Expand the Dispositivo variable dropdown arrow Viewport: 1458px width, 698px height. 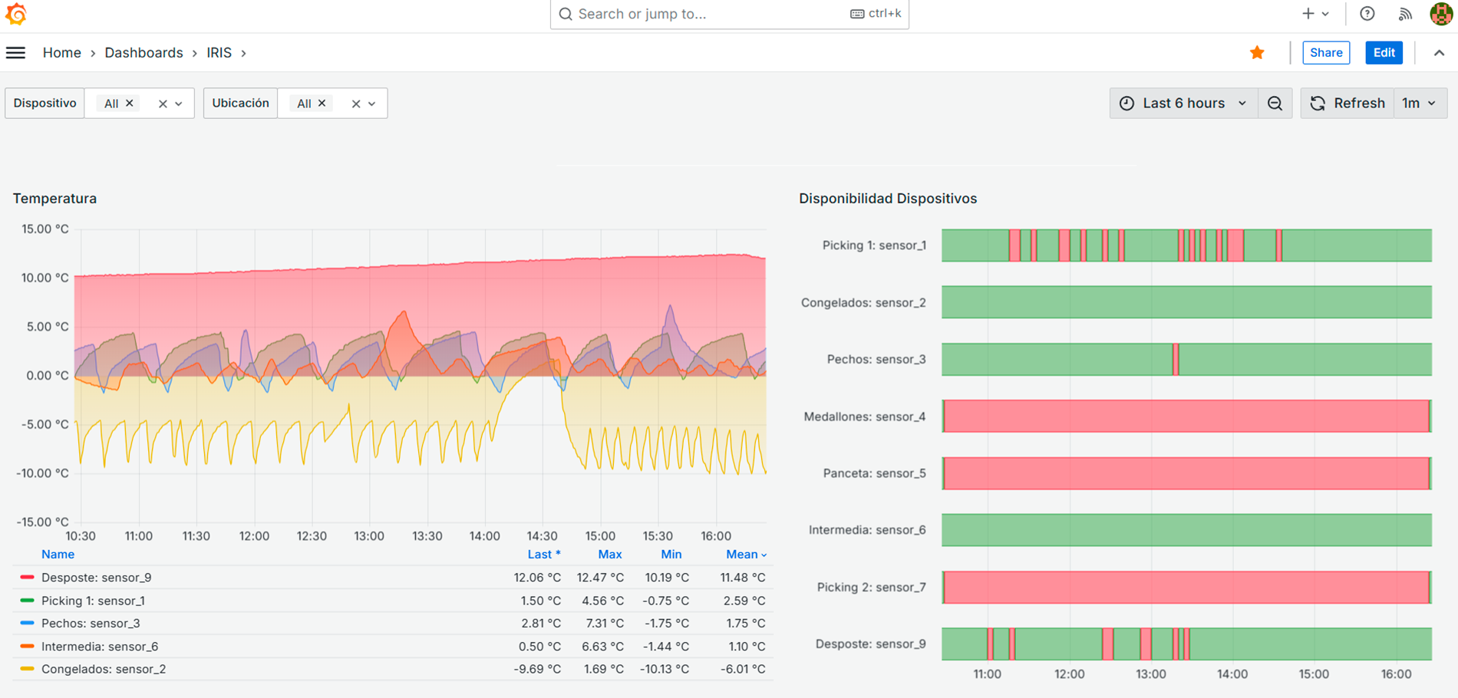pyautogui.click(x=179, y=104)
